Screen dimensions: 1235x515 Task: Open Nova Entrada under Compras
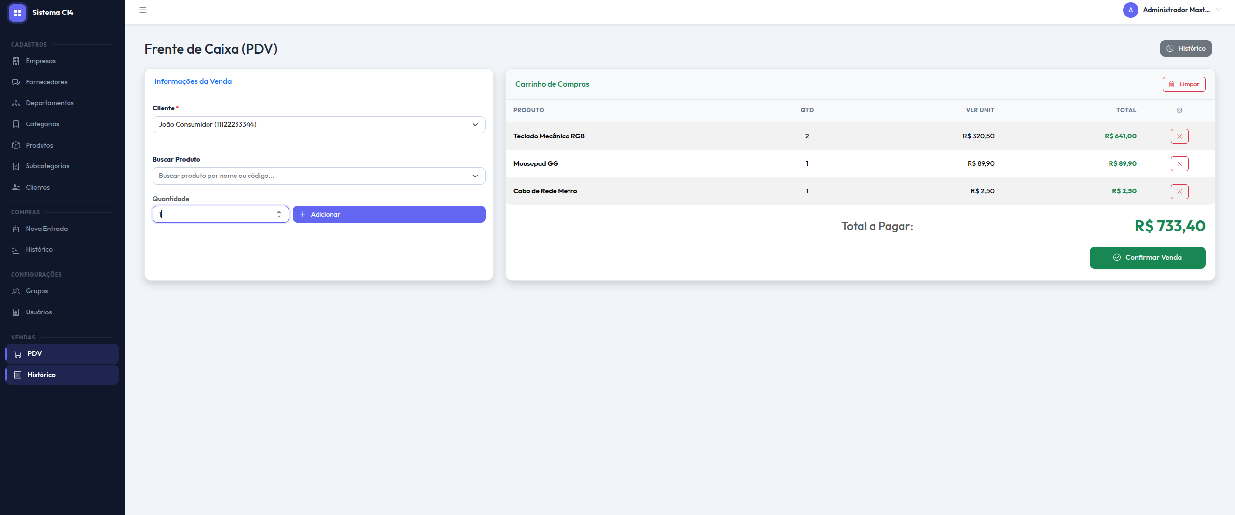tap(46, 229)
